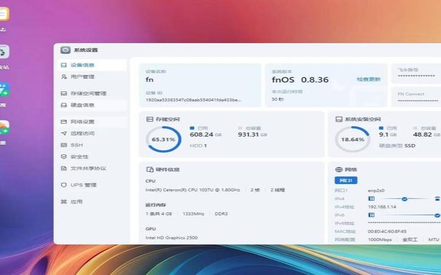Click the storage space grid icon beside 存储空间
This screenshot has width=441, height=275.
coord(149,119)
